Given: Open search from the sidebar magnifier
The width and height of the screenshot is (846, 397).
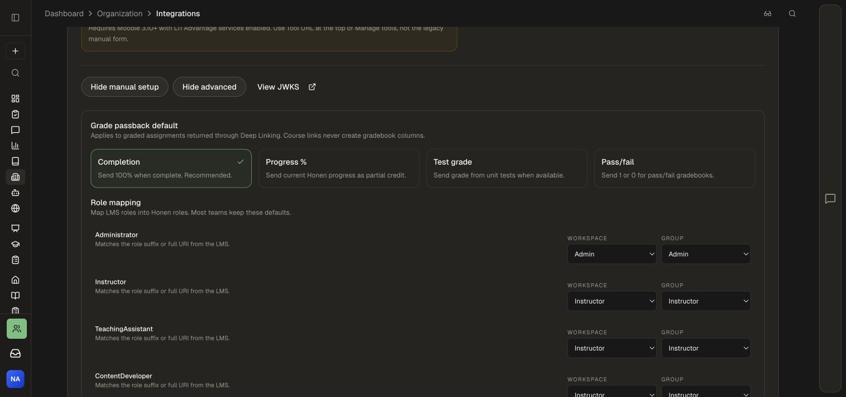Looking at the screenshot, I should [15, 73].
